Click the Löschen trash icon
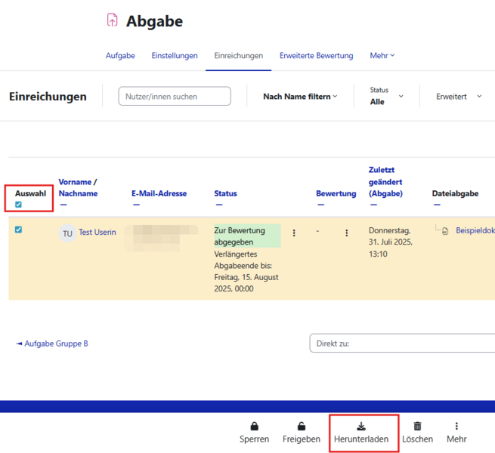Image resolution: width=495 pixels, height=453 pixels. (x=417, y=427)
